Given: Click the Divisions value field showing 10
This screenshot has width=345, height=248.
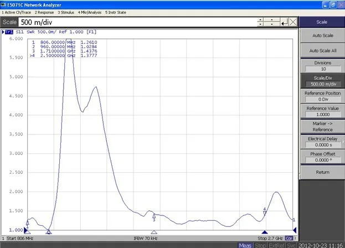Looking at the screenshot, I should (323, 69).
